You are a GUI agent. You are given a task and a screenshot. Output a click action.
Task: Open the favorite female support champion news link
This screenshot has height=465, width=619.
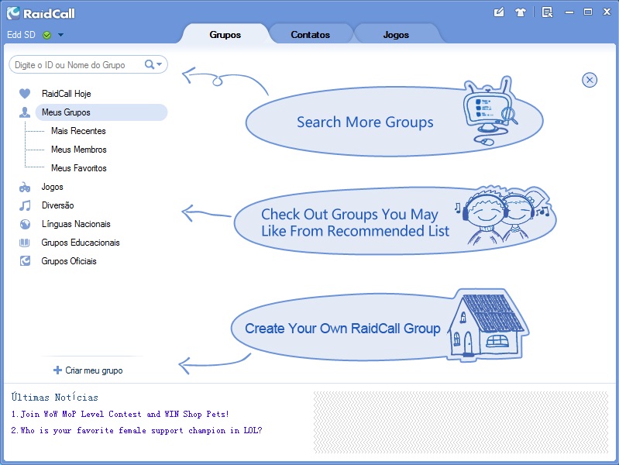(136, 430)
